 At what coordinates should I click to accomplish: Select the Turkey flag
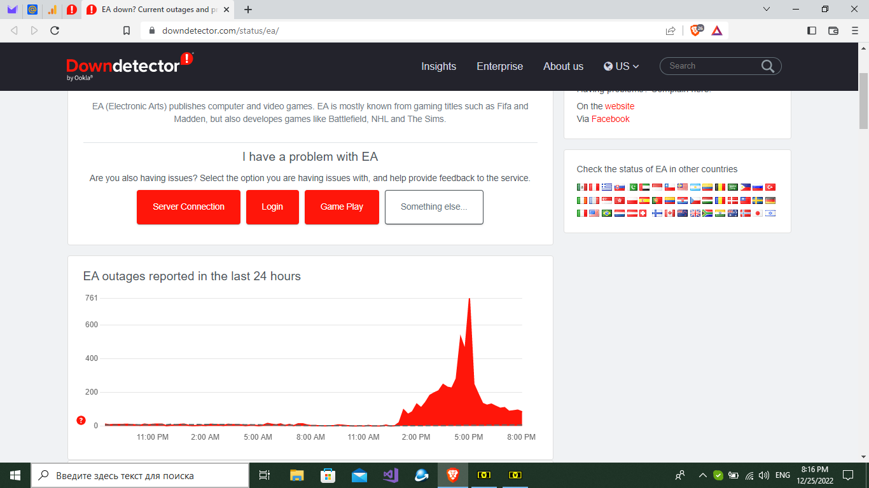pos(770,187)
